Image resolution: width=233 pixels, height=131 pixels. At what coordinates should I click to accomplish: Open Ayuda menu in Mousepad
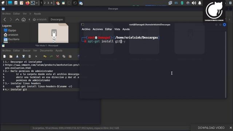[x=59, y=51]
